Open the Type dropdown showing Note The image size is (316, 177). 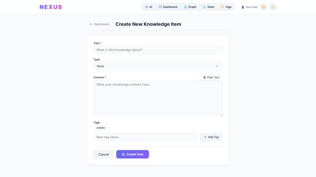pyautogui.click(x=158, y=66)
